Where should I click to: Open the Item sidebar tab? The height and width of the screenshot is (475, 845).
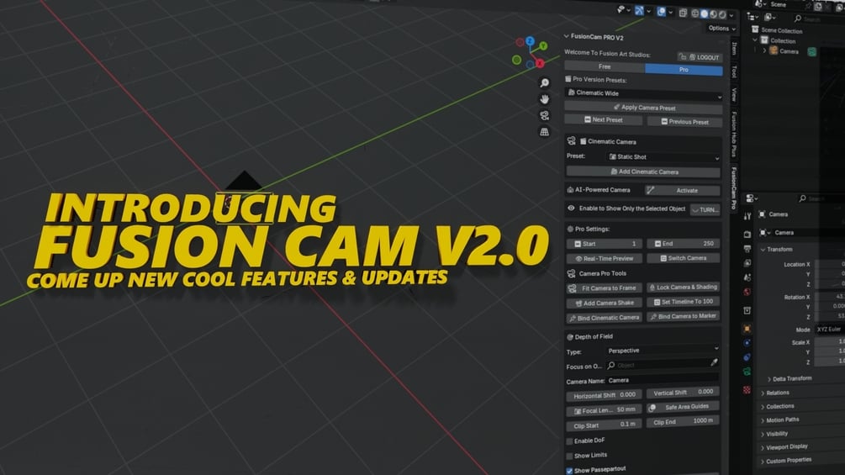(735, 50)
